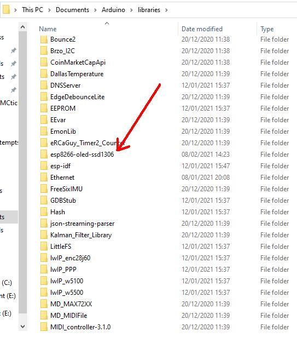Go to This PC in breadcrumb
Viewport: 297px width, 337px height.
tap(32, 10)
